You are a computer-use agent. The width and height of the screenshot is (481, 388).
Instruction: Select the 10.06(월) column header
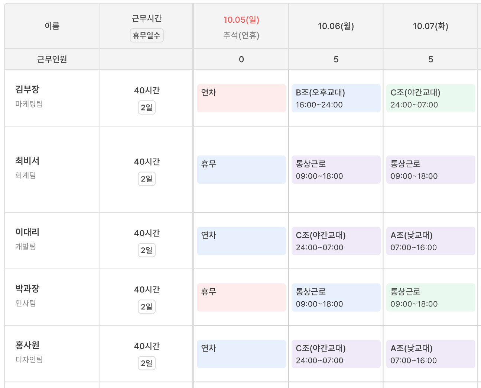point(336,26)
